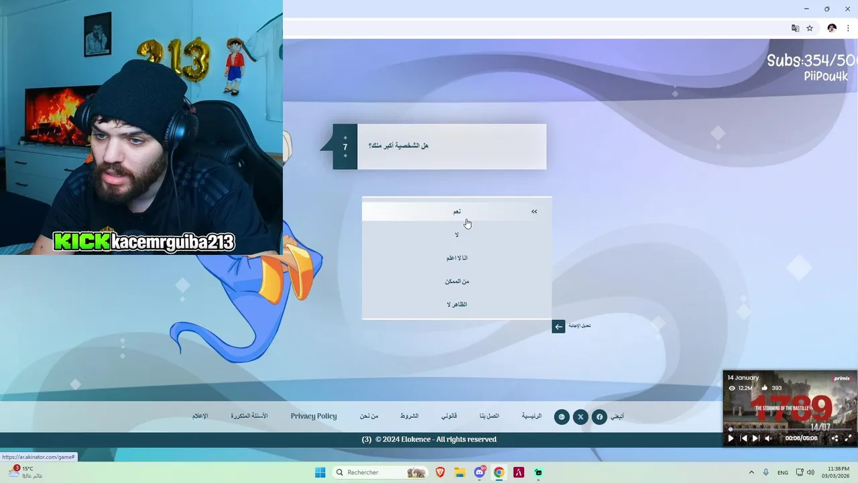Open the X (Twitter) follow icon

(x=580, y=417)
